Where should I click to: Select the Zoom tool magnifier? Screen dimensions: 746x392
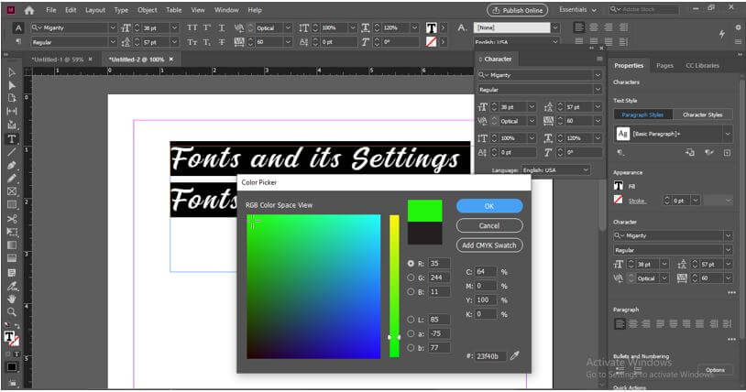pyautogui.click(x=12, y=312)
